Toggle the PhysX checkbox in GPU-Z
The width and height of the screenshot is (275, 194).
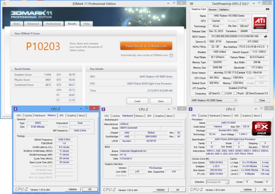pyautogui.click(x=235, y=93)
